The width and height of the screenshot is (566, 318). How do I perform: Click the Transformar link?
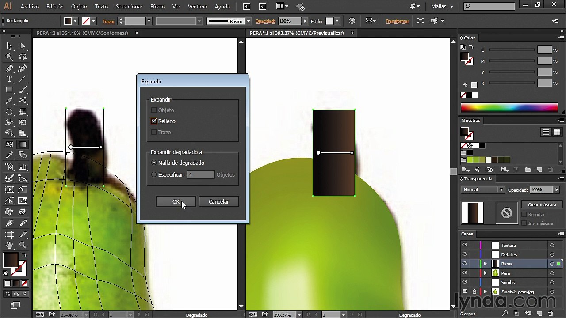click(397, 21)
